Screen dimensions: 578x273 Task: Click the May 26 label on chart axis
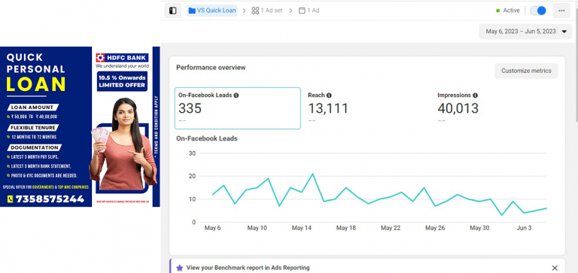435,228
